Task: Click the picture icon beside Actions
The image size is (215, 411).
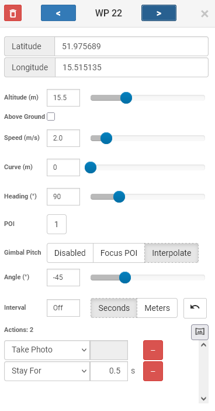Action: pyautogui.click(x=200, y=332)
